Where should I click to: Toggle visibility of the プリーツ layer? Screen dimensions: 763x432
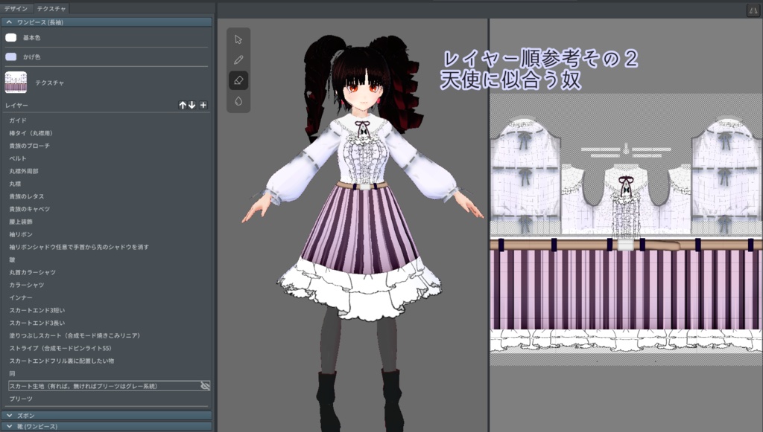[x=206, y=399]
